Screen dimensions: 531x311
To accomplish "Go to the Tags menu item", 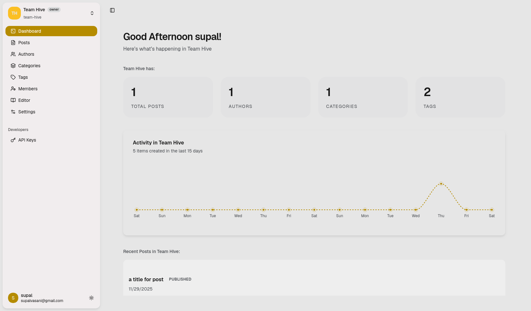I will tap(23, 77).
